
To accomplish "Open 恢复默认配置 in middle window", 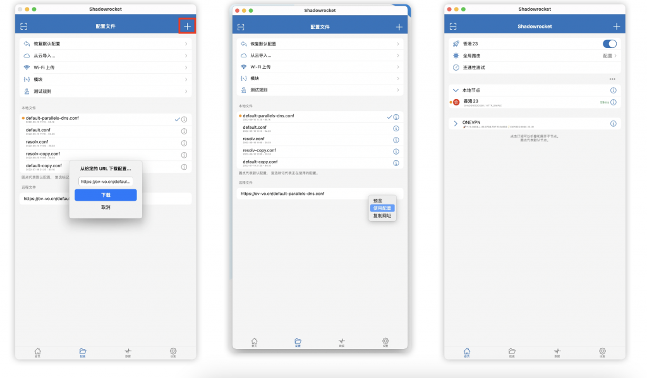I will point(320,44).
